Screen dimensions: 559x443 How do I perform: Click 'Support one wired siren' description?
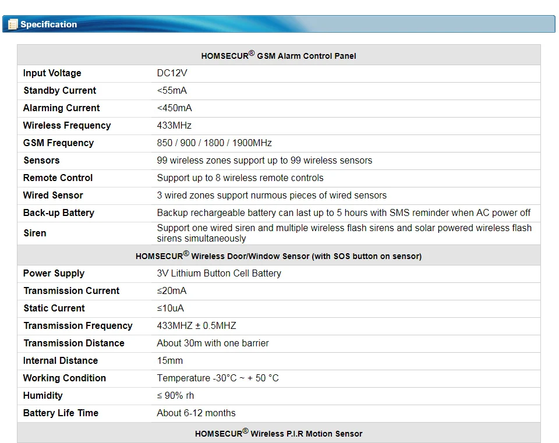pyautogui.click(x=344, y=233)
